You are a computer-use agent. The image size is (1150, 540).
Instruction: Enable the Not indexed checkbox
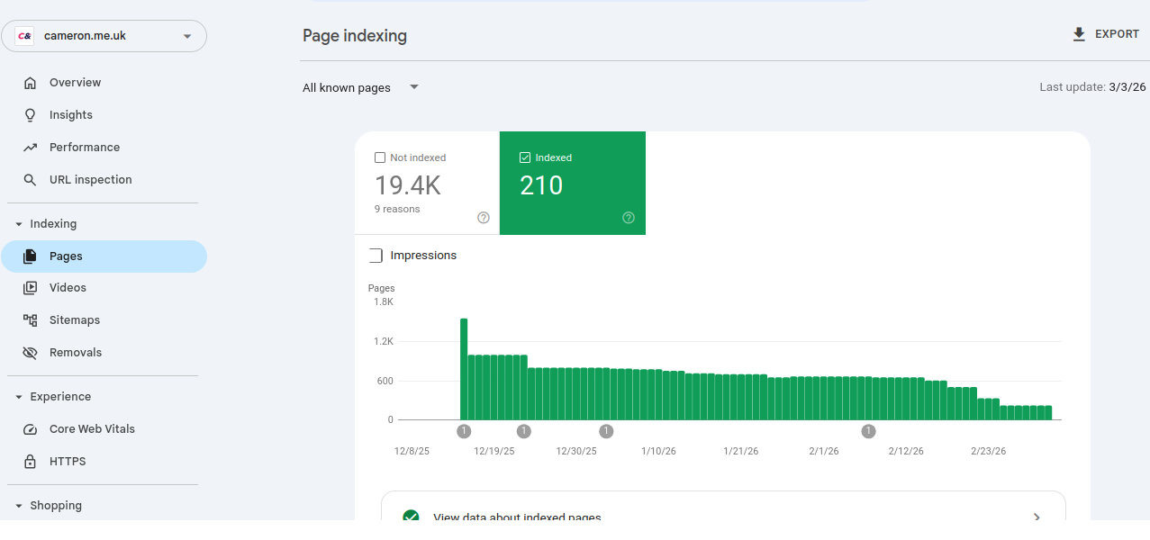tap(379, 157)
